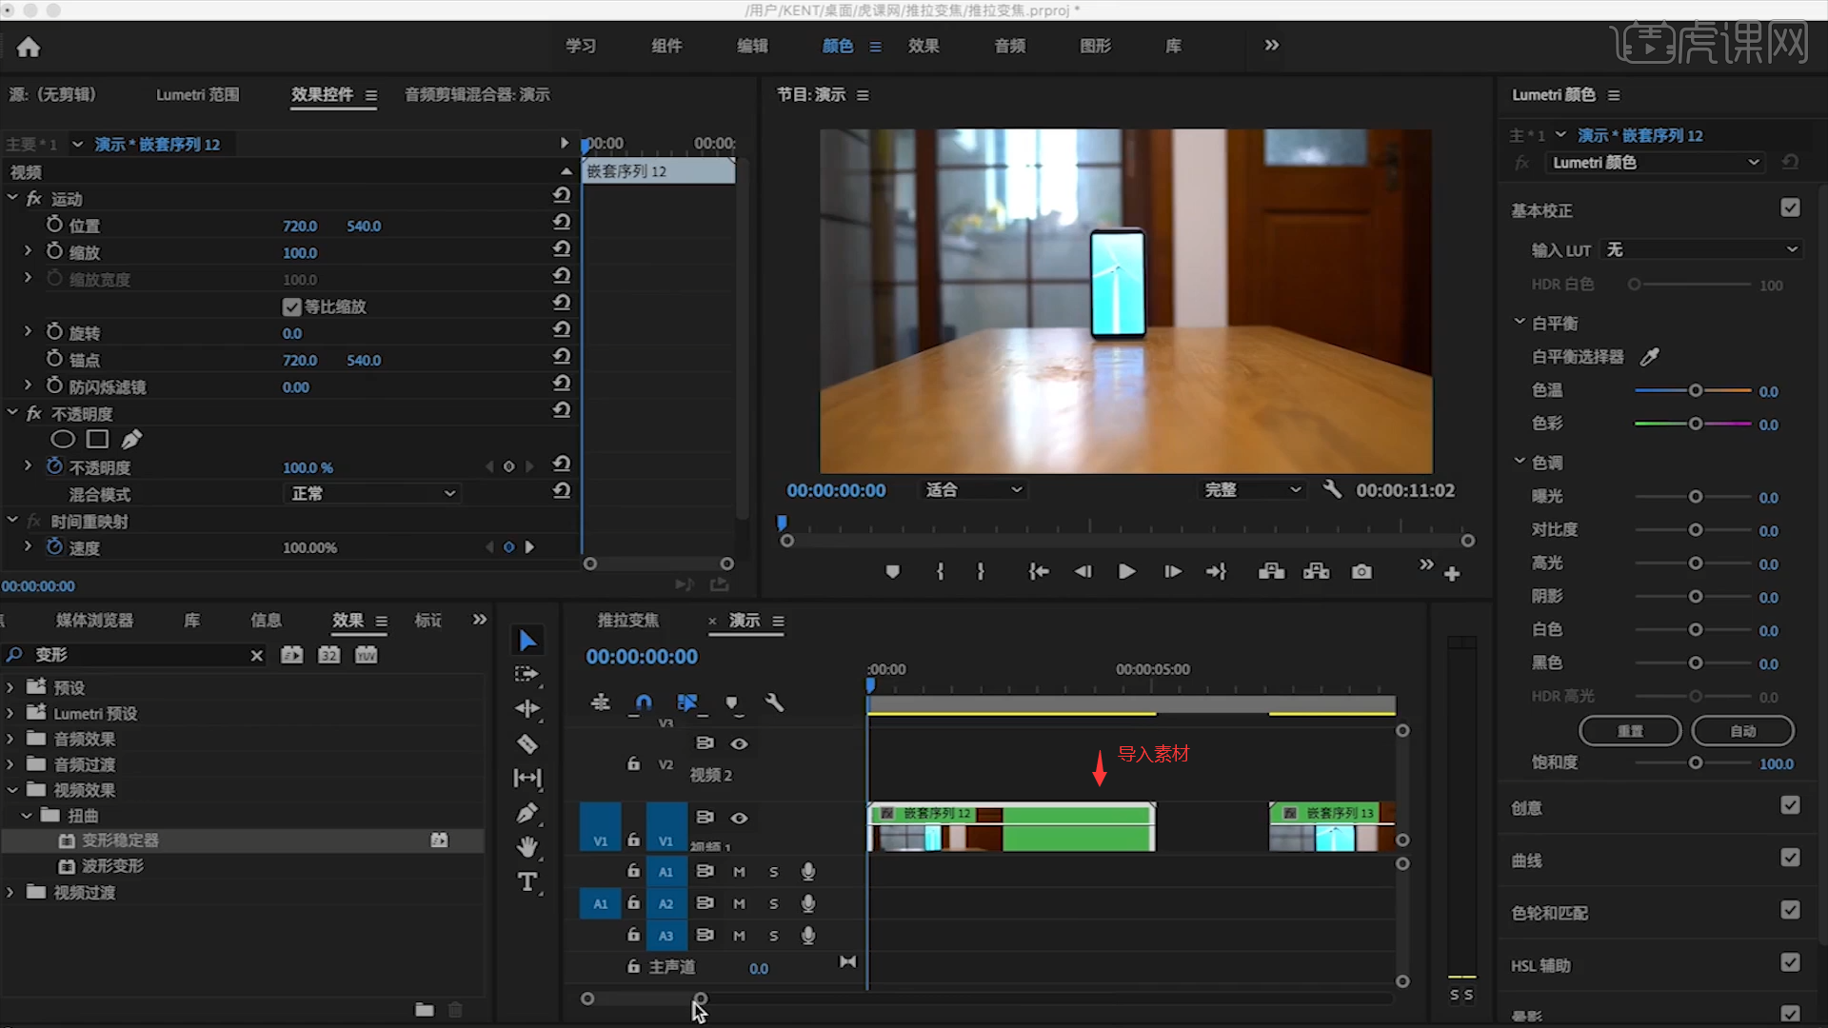Add marker in program monitor
The image size is (1828, 1028).
tap(892, 572)
